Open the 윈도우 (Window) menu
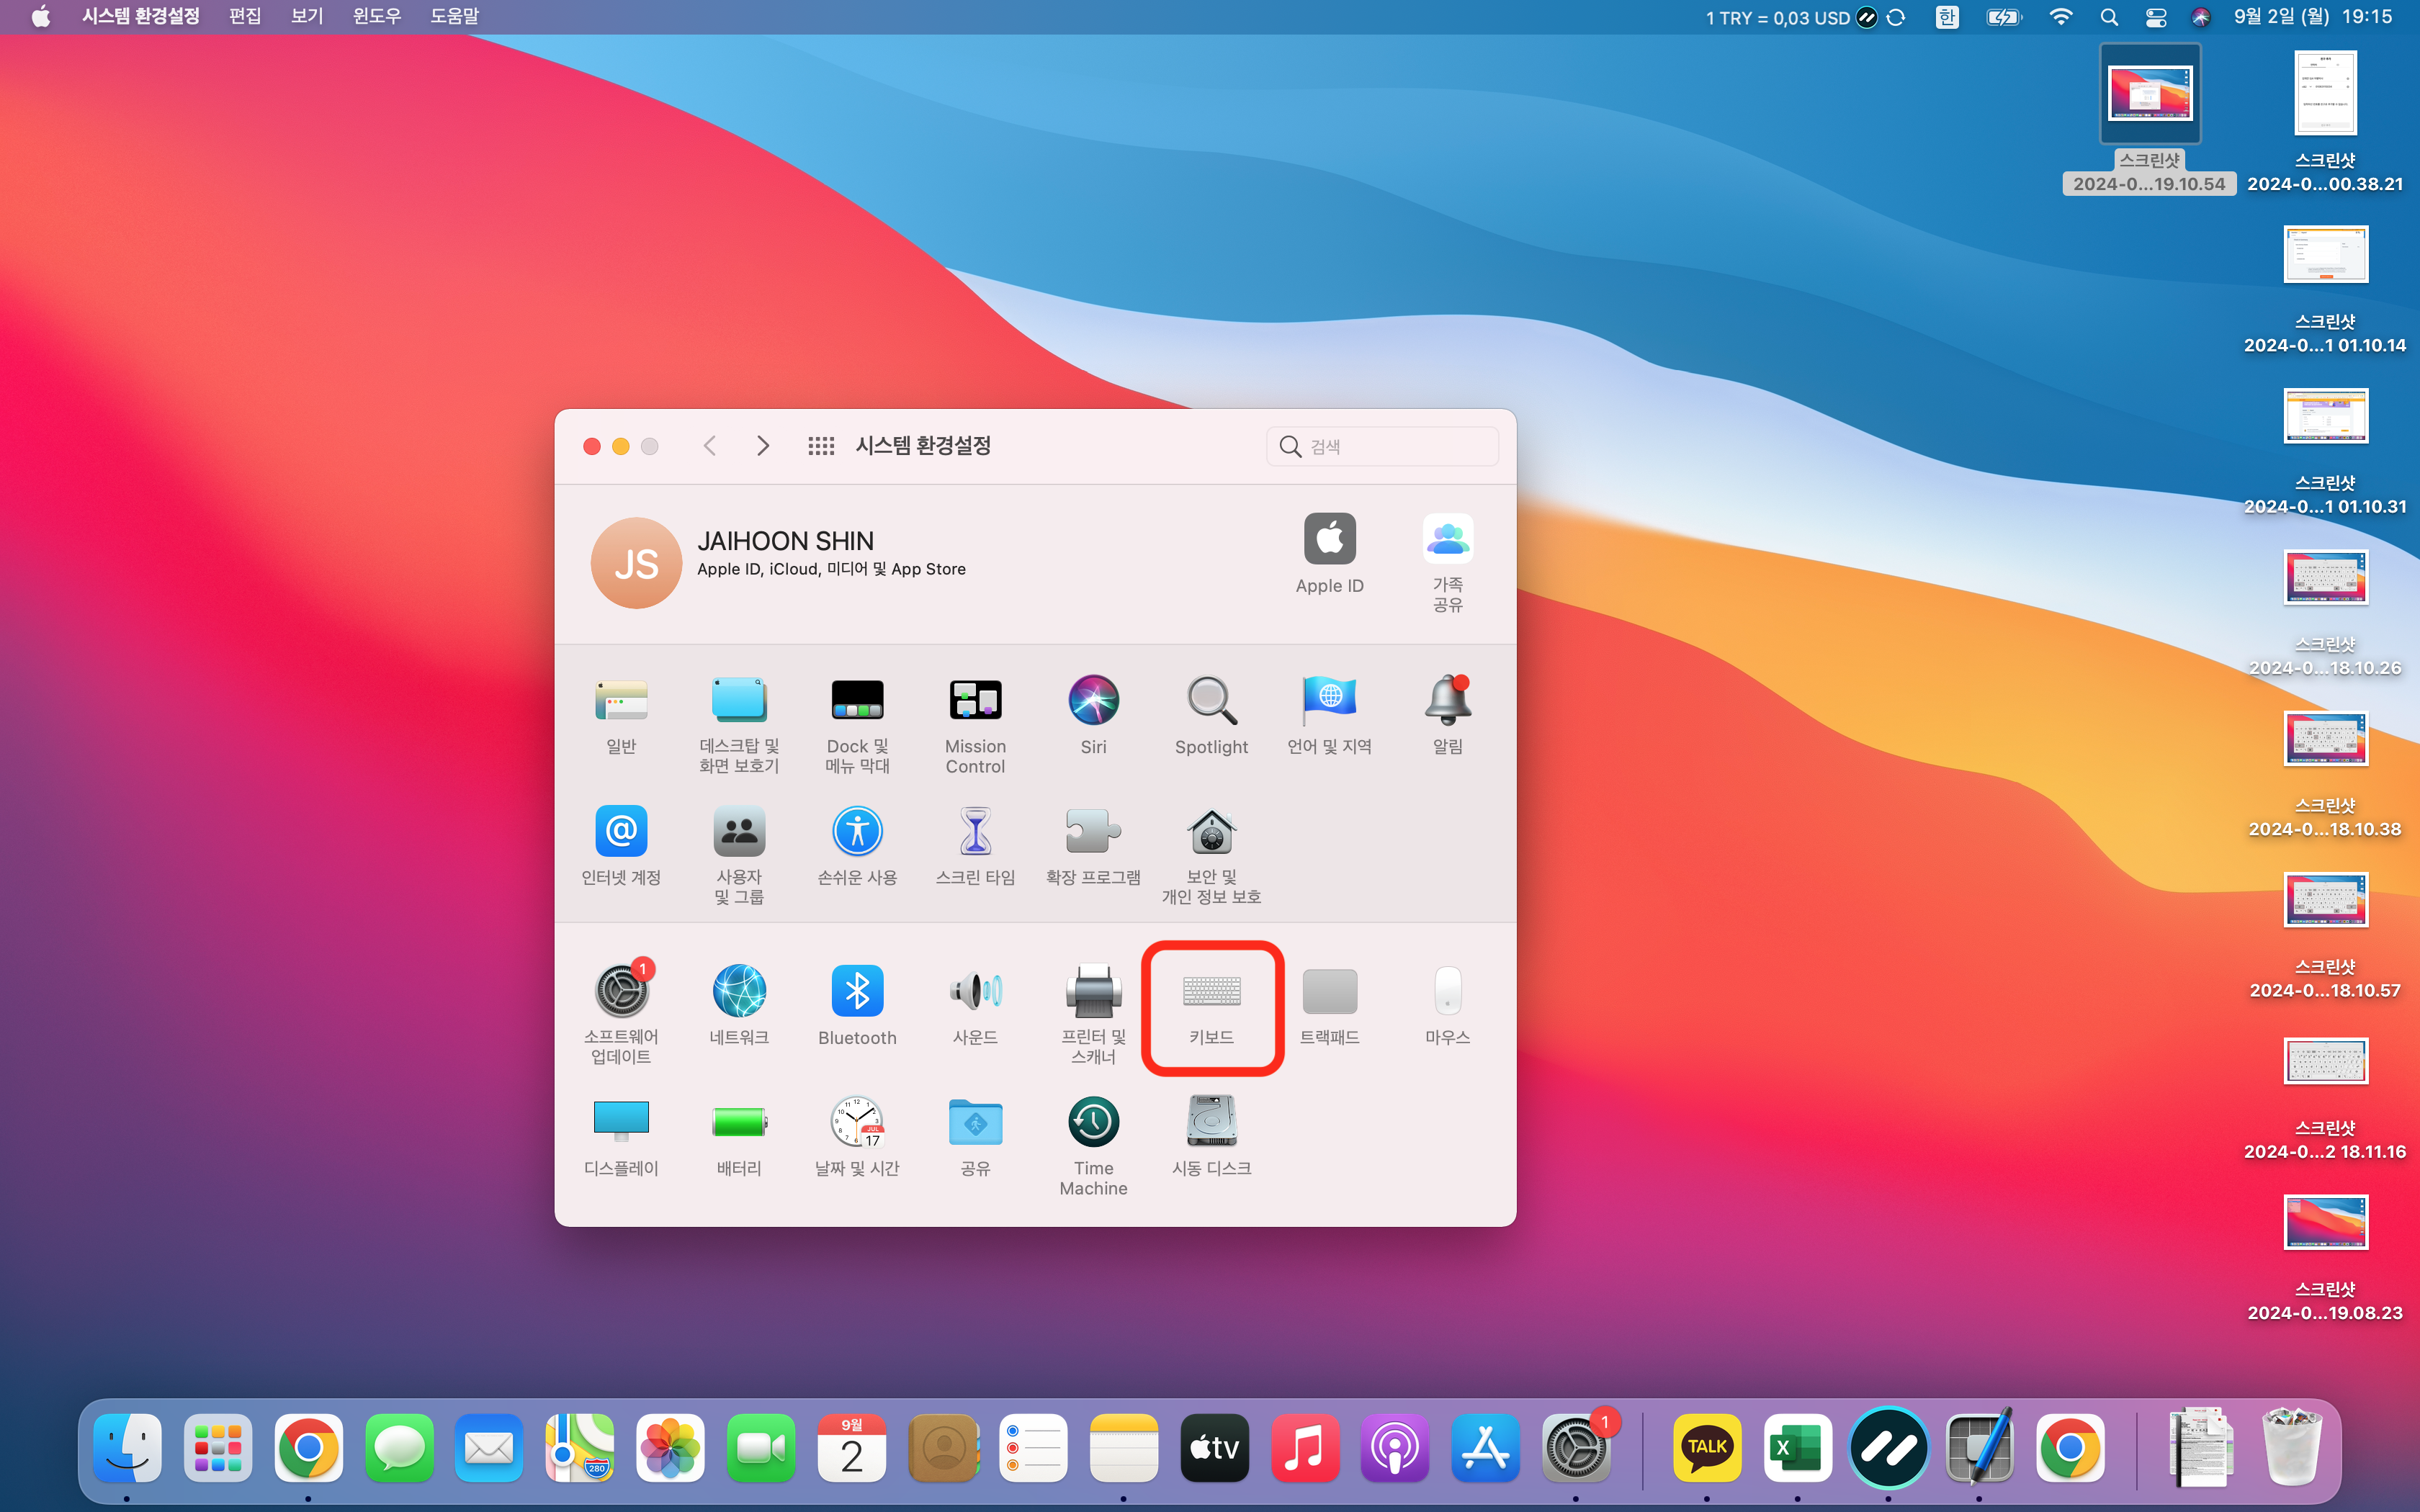 [x=376, y=16]
